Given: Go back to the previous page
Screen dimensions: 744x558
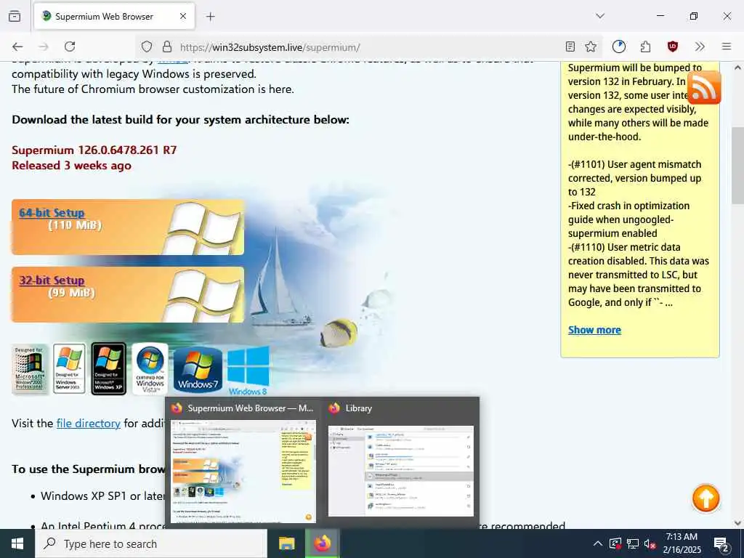Looking at the screenshot, I should [x=17, y=46].
